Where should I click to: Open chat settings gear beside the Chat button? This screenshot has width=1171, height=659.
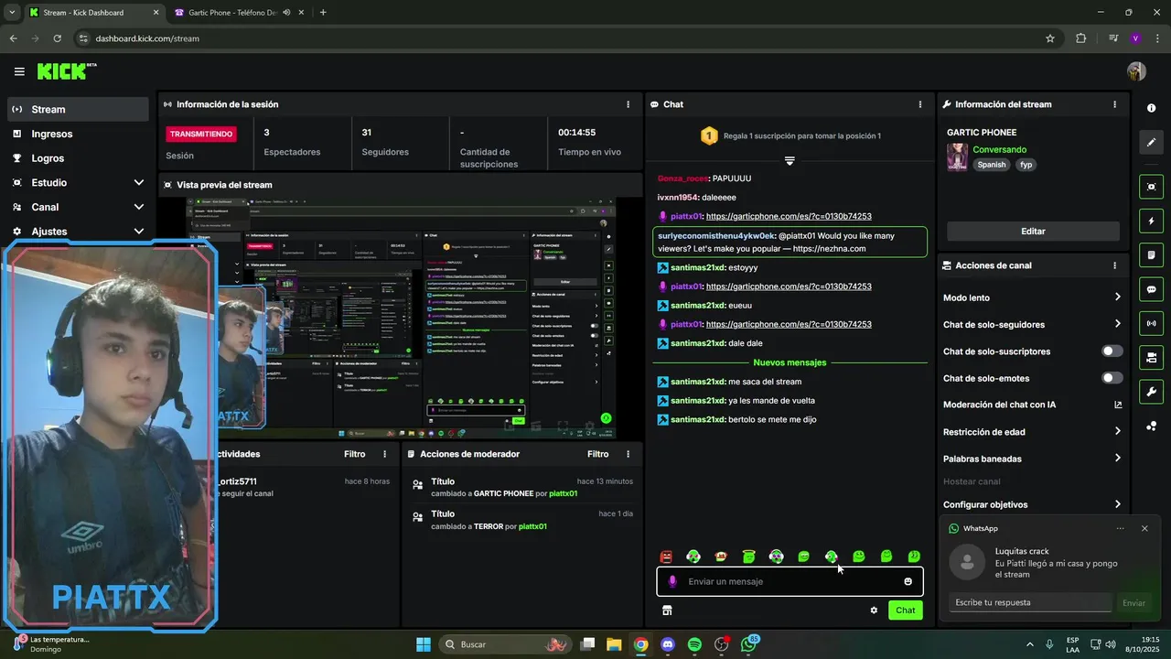click(x=874, y=610)
